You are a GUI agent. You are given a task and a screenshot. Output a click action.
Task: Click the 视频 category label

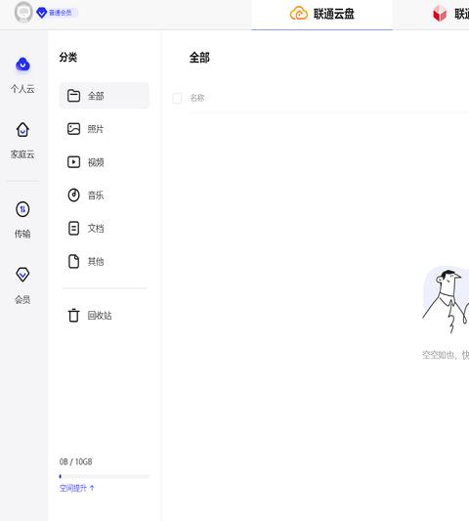point(96,162)
